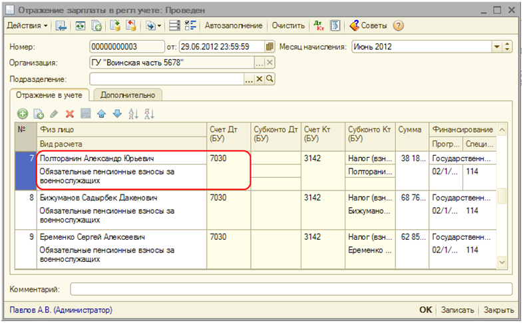Sort table rows descending
The image size is (523, 323).
coord(149,114)
